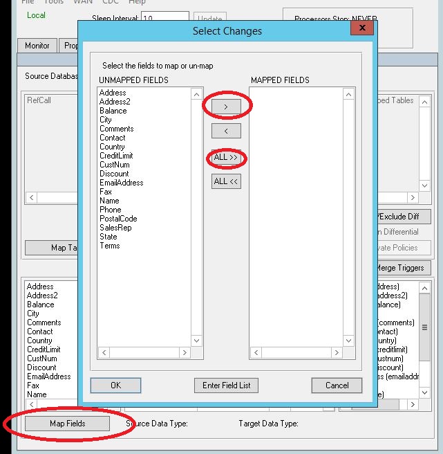Viewport: 443px width, 454px height.
Task: Select Balance in the unmapped fields
Action: pyautogui.click(x=113, y=111)
